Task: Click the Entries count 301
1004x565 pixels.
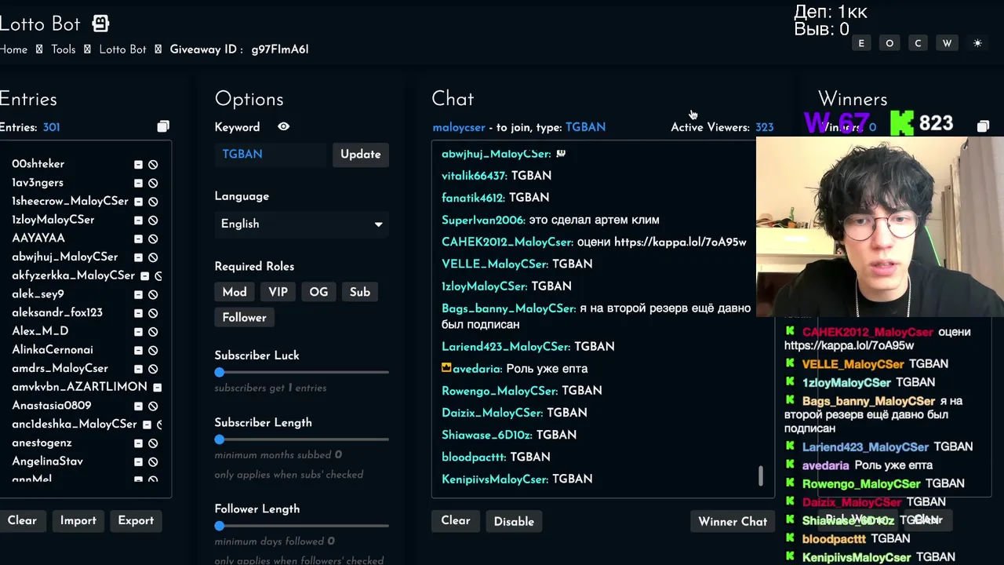Action: (51, 127)
